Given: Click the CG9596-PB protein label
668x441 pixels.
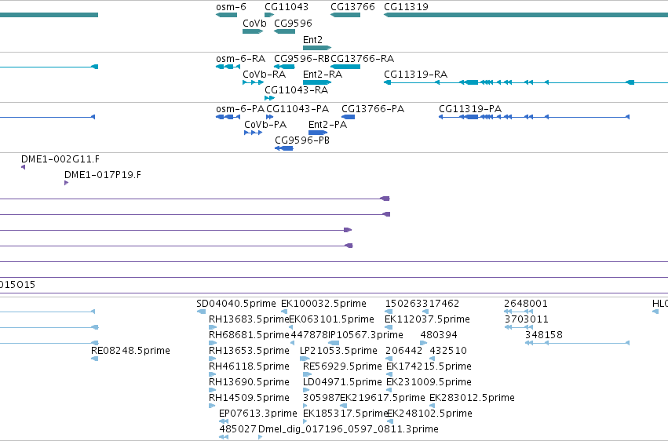Looking at the screenshot, I should point(302,140).
